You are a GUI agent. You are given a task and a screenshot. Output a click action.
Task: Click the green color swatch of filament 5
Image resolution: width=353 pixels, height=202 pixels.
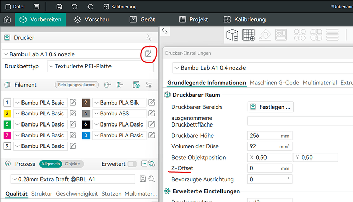pyautogui.click(x=7, y=124)
